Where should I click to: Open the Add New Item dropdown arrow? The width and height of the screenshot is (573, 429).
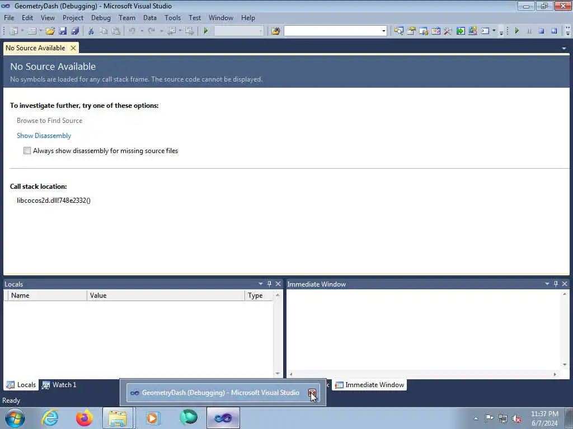point(40,31)
